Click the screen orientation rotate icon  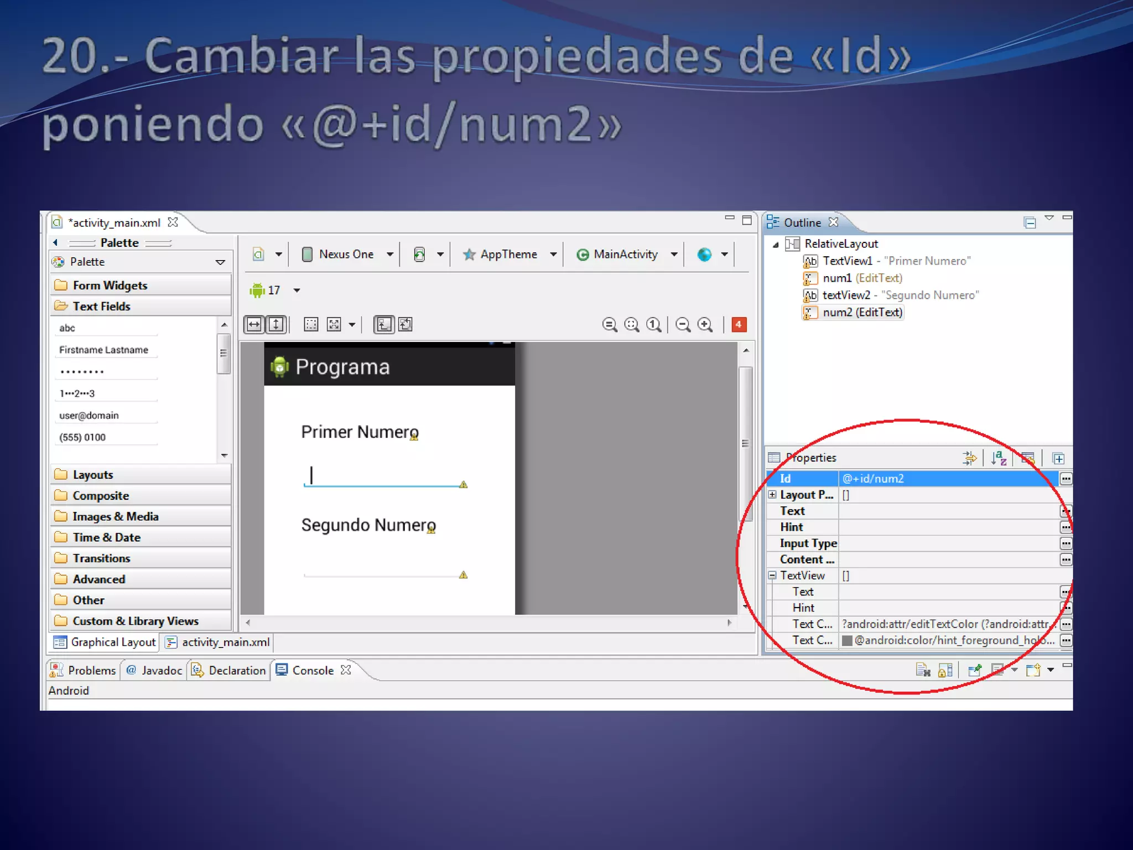419,254
